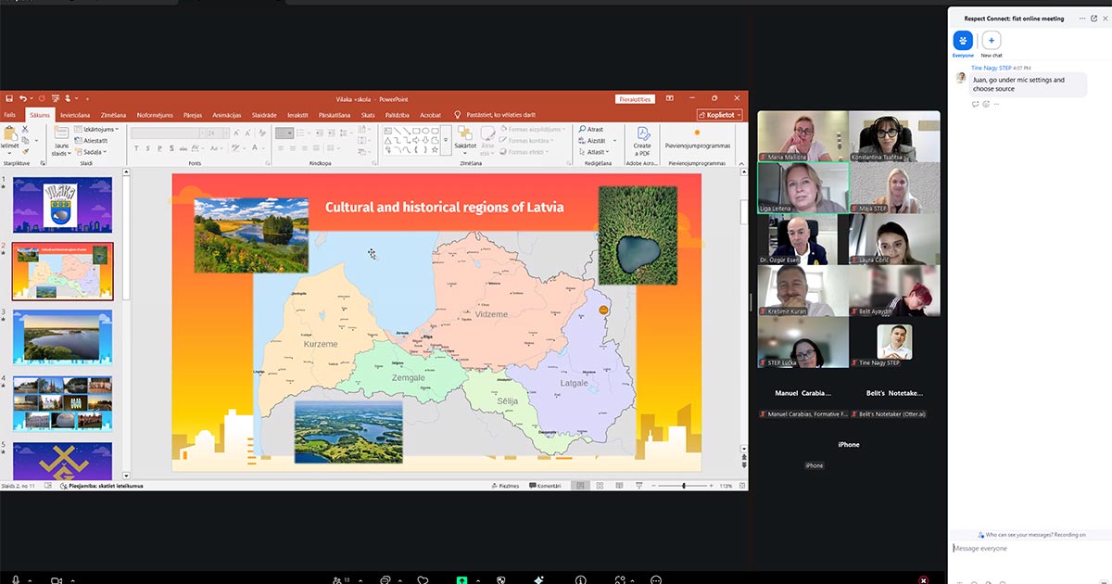This screenshot has width=1112, height=584.
Task: Pop out the chat panel window
Action: pyautogui.click(x=1093, y=19)
